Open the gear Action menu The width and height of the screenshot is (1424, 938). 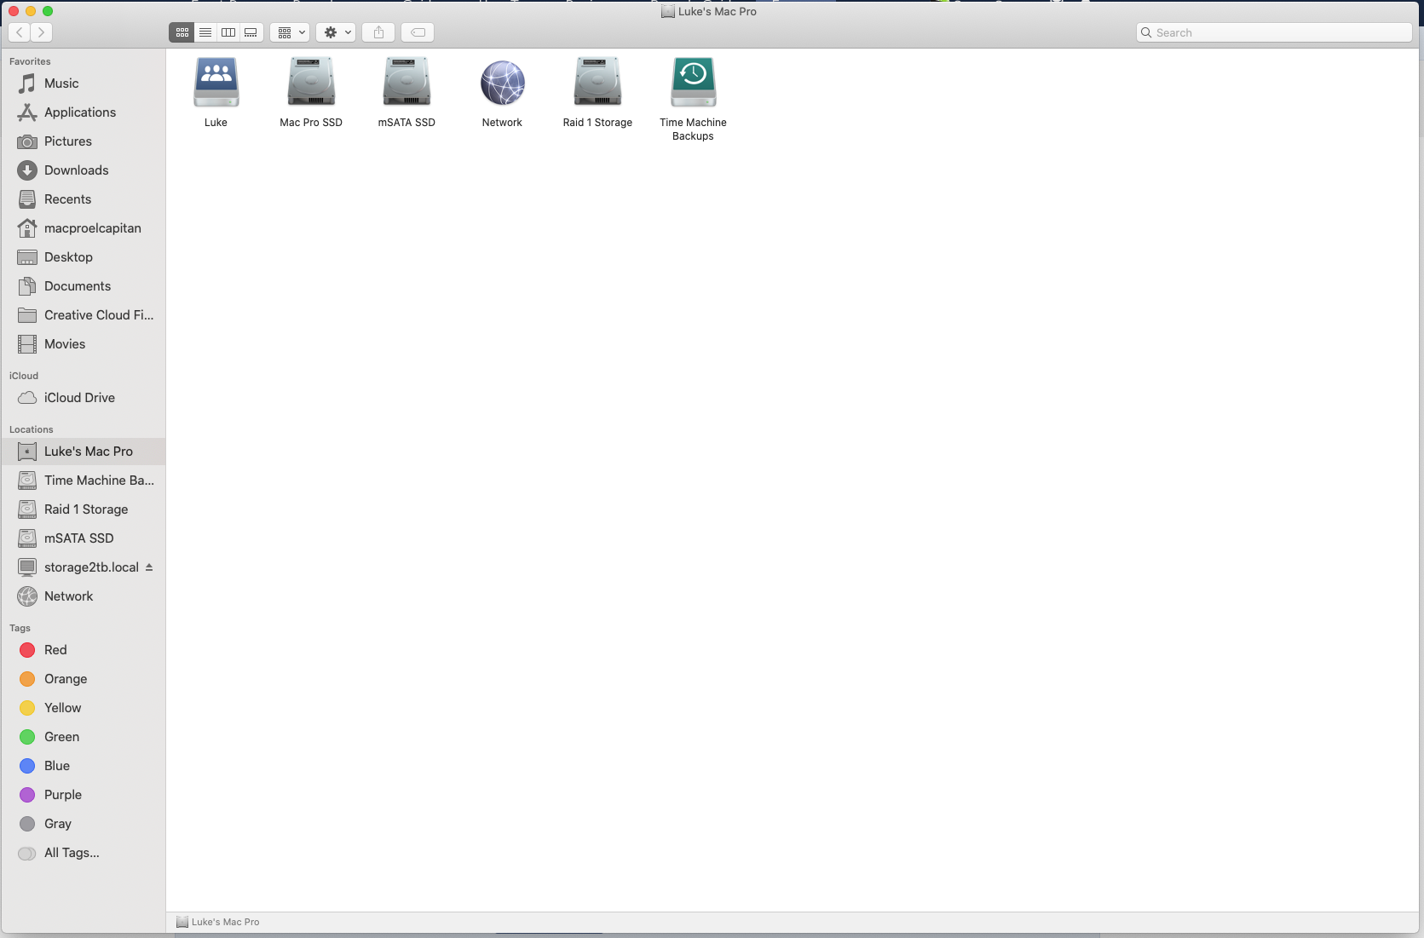336,32
